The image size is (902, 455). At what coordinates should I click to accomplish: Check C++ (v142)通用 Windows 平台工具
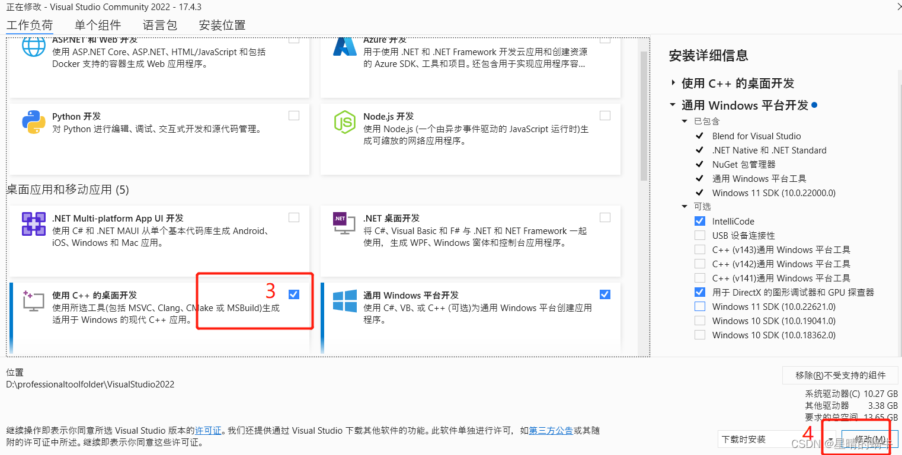(x=700, y=264)
